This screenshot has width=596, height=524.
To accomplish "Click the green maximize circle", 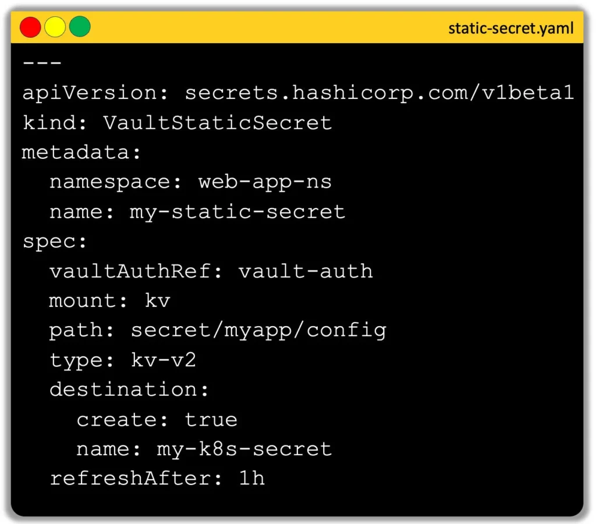I will click(80, 27).
